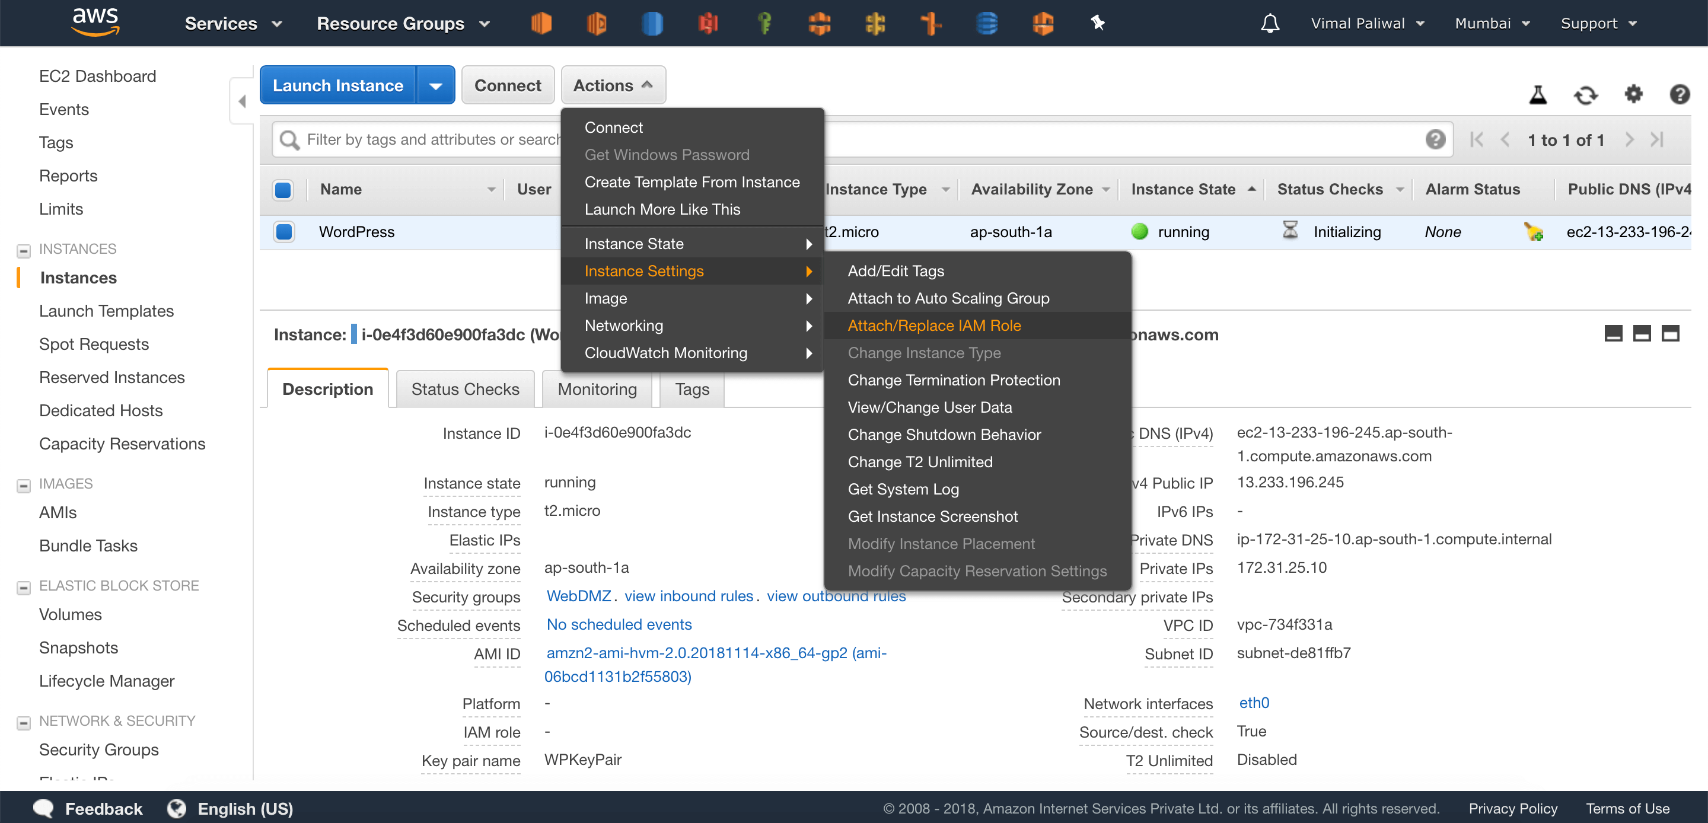Open the Privacy Policy link

click(x=1512, y=808)
